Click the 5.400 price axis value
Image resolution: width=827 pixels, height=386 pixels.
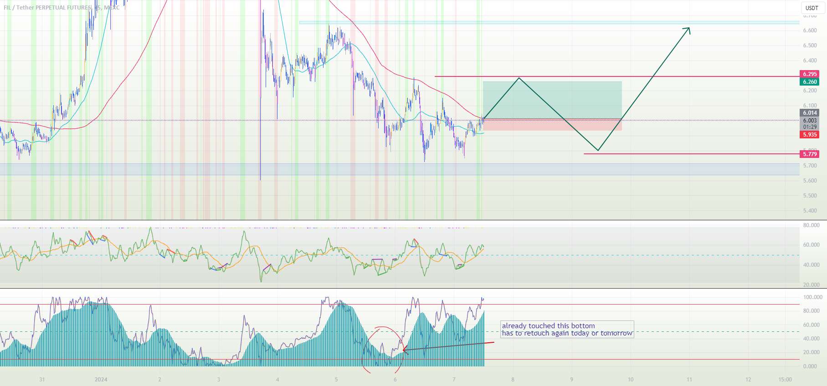[x=810, y=211]
